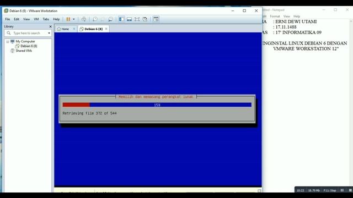This screenshot has width=353, height=198.
Task: Minimize the VMware Workstation window
Action: pos(233,11)
